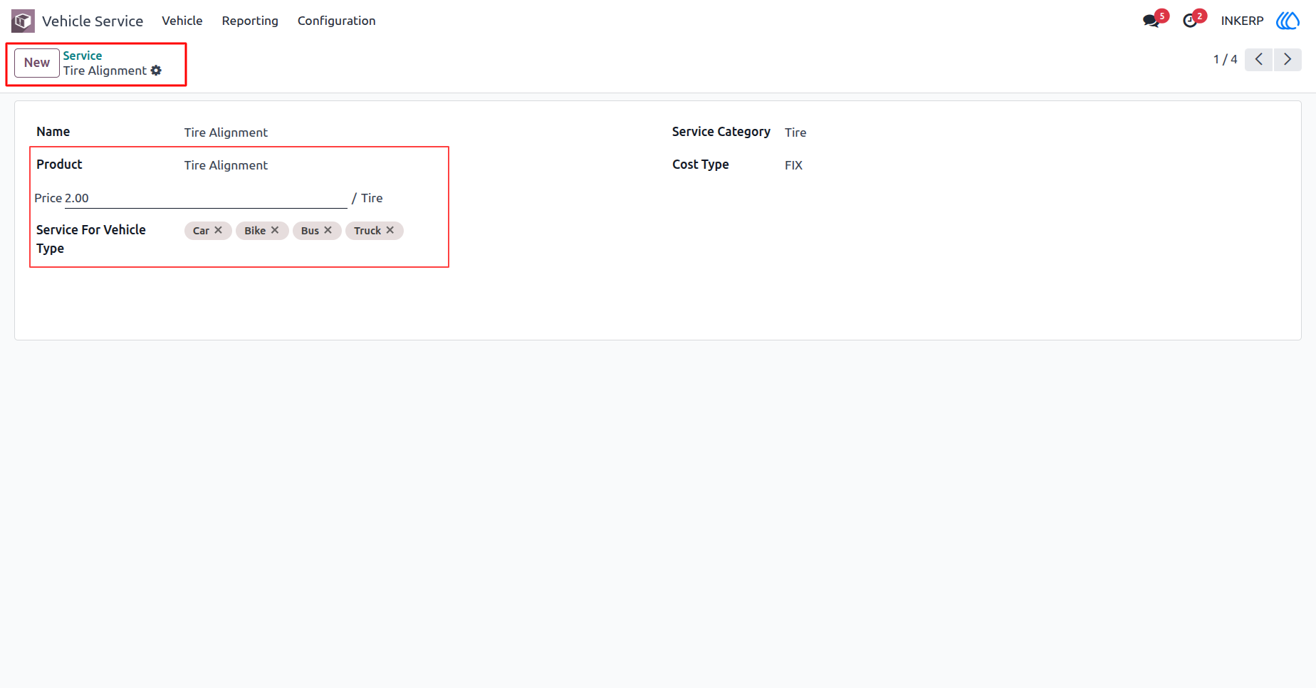Go back via Service breadcrumb link
The width and height of the screenshot is (1316, 688).
tap(83, 56)
